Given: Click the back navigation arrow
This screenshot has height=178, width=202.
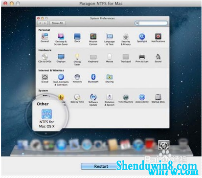Looking at the screenshot, I should coord(40,23).
